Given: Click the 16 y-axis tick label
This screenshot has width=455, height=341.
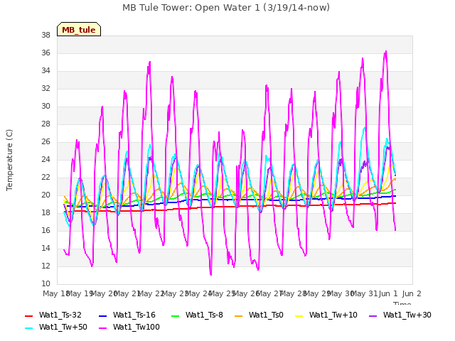Looking at the screenshot, I should (x=45, y=231).
